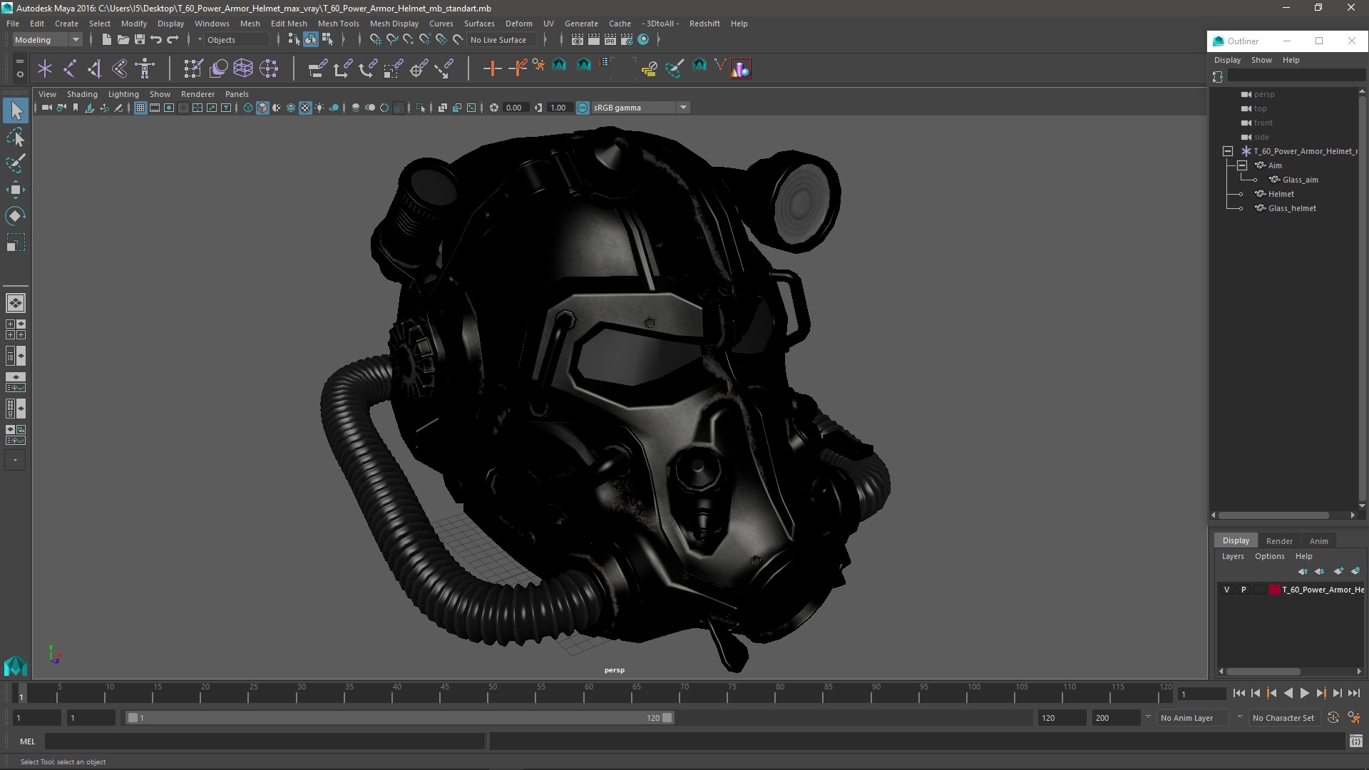Click the Open scene folder icon
The height and width of the screenshot is (770, 1369).
123,40
